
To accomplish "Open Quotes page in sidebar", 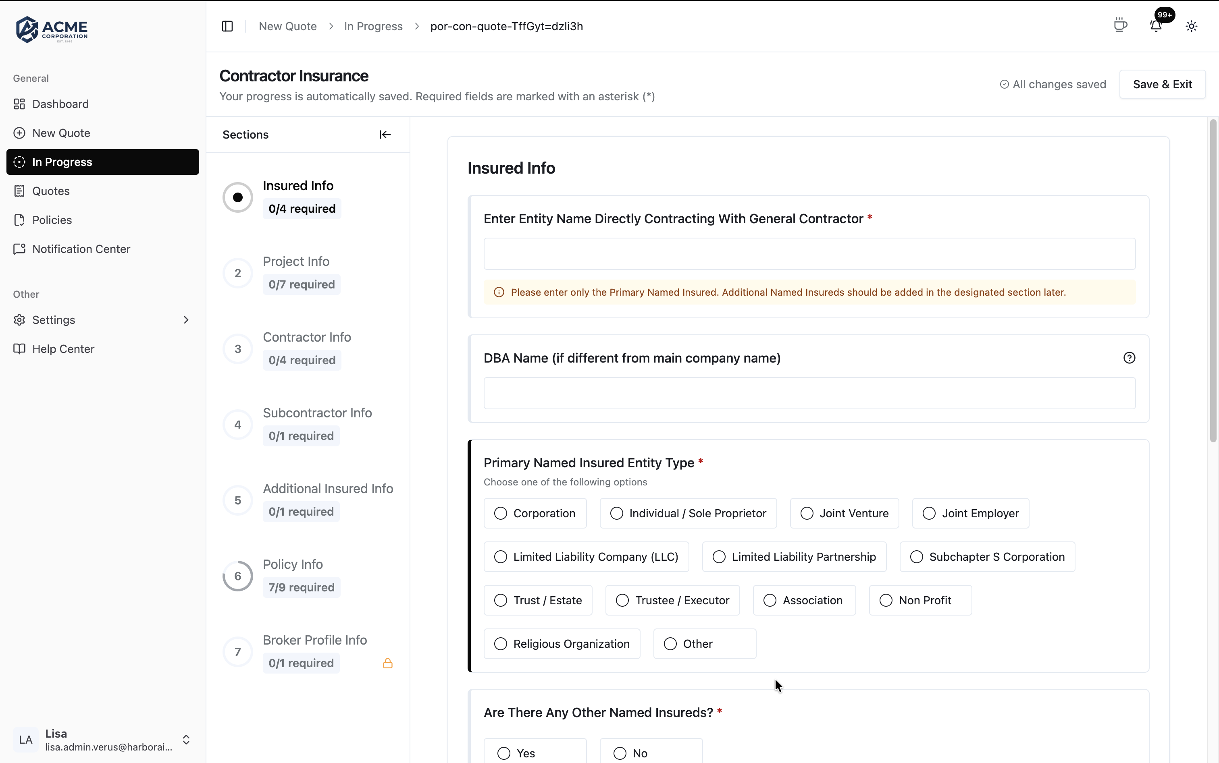I will pyautogui.click(x=102, y=191).
